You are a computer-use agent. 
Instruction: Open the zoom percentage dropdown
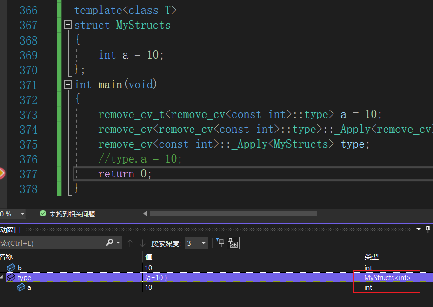click(22, 214)
